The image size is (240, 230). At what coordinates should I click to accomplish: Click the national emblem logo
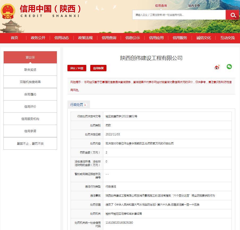pos(8,11)
